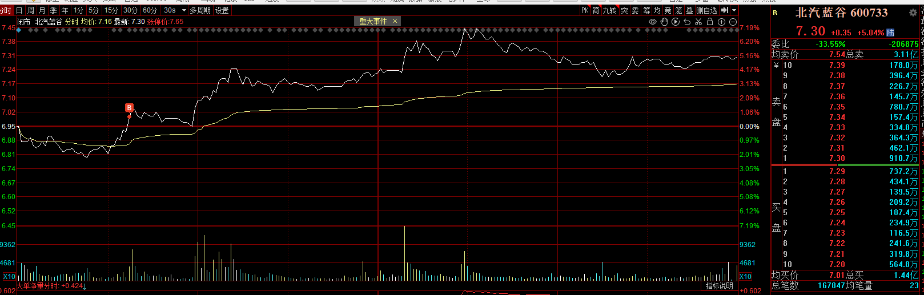Image resolution: width=924 pixels, height=295 pixels.
Task: Toggle the 宠 button in toolbar
Action: point(679,10)
